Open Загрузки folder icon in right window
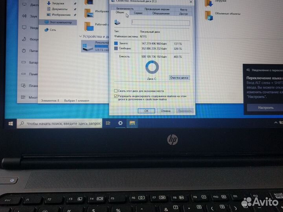 click(x=209, y=3)
